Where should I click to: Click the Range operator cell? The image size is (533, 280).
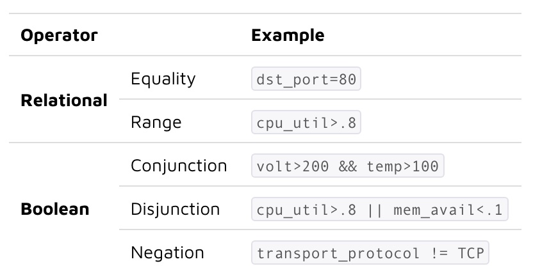coord(156,122)
